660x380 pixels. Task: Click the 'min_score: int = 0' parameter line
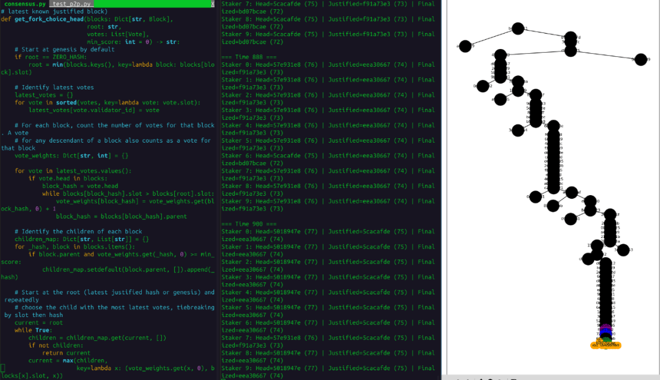tap(133, 42)
